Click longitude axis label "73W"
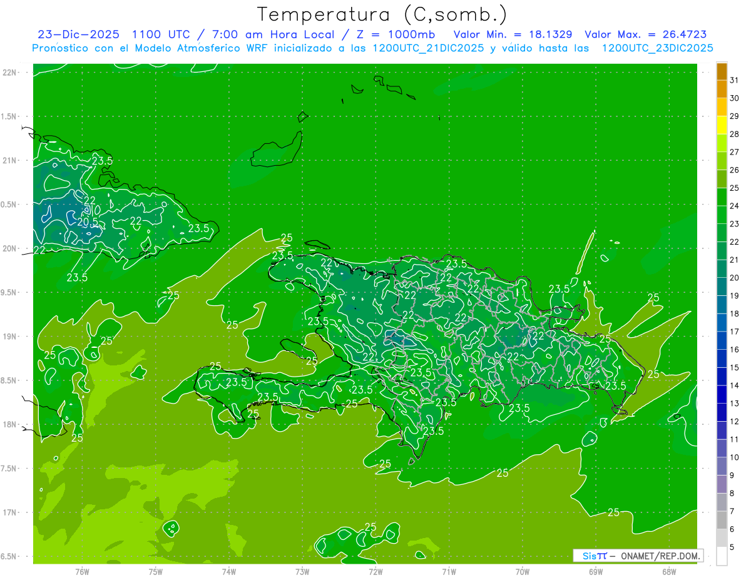 pos(302,571)
